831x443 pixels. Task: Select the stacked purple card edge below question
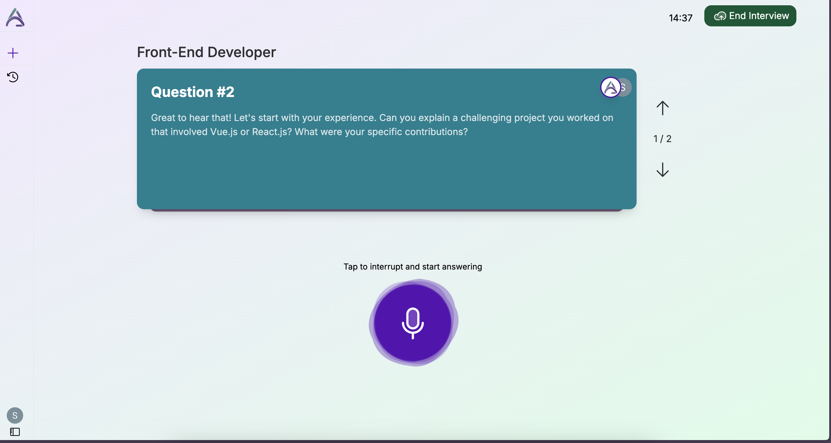click(x=386, y=210)
